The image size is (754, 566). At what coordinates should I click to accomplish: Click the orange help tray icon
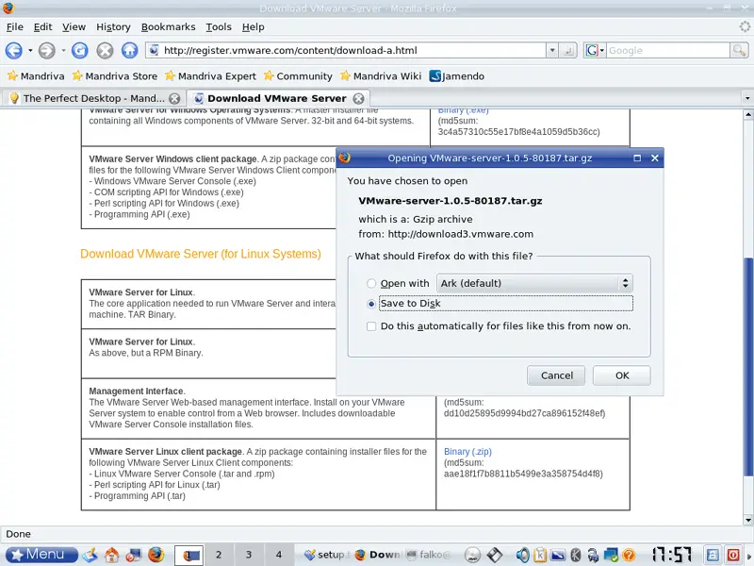[629, 555]
